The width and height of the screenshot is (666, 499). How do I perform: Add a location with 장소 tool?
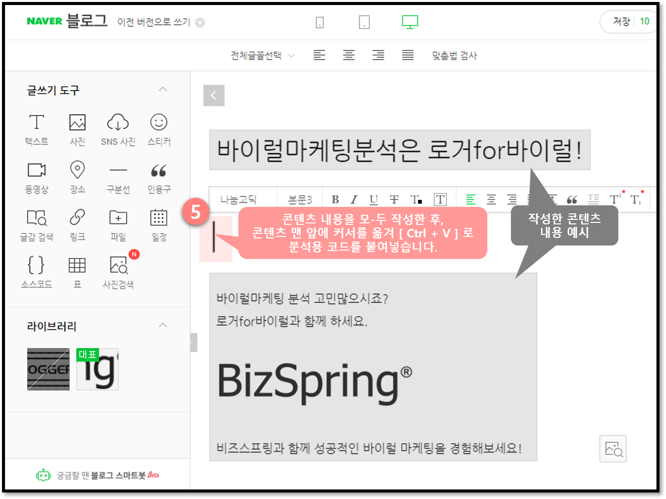(77, 177)
